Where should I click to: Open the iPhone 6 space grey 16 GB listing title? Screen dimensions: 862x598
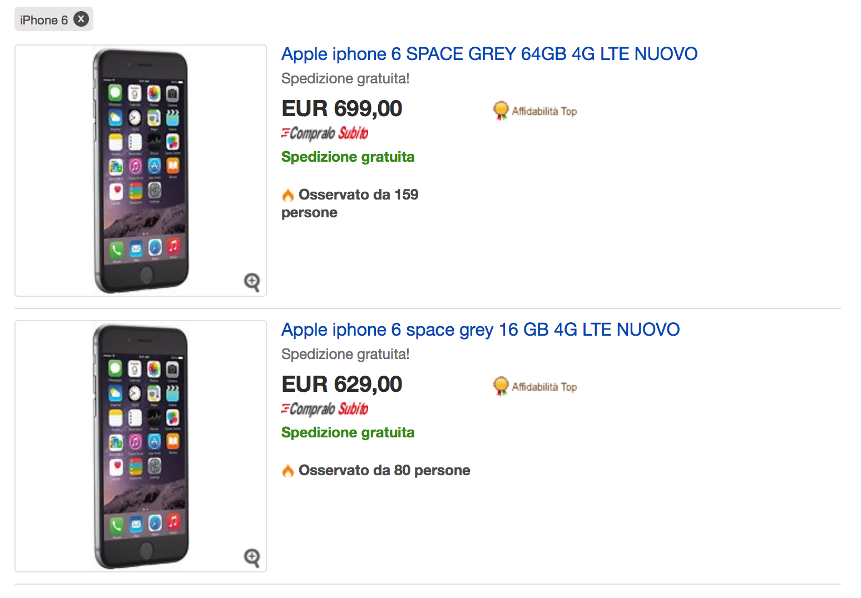coord(480,330)
